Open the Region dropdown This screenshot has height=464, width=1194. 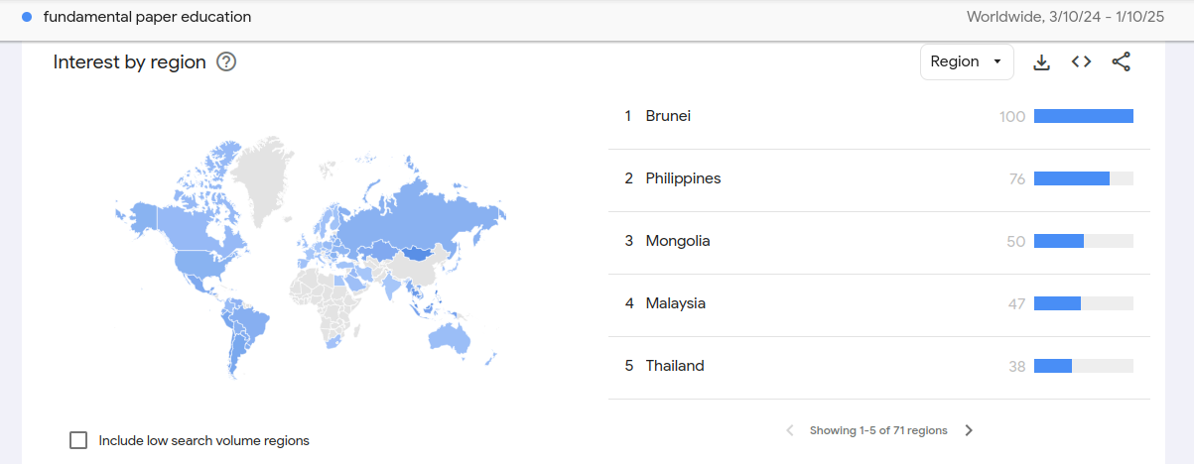click(967, 61)
